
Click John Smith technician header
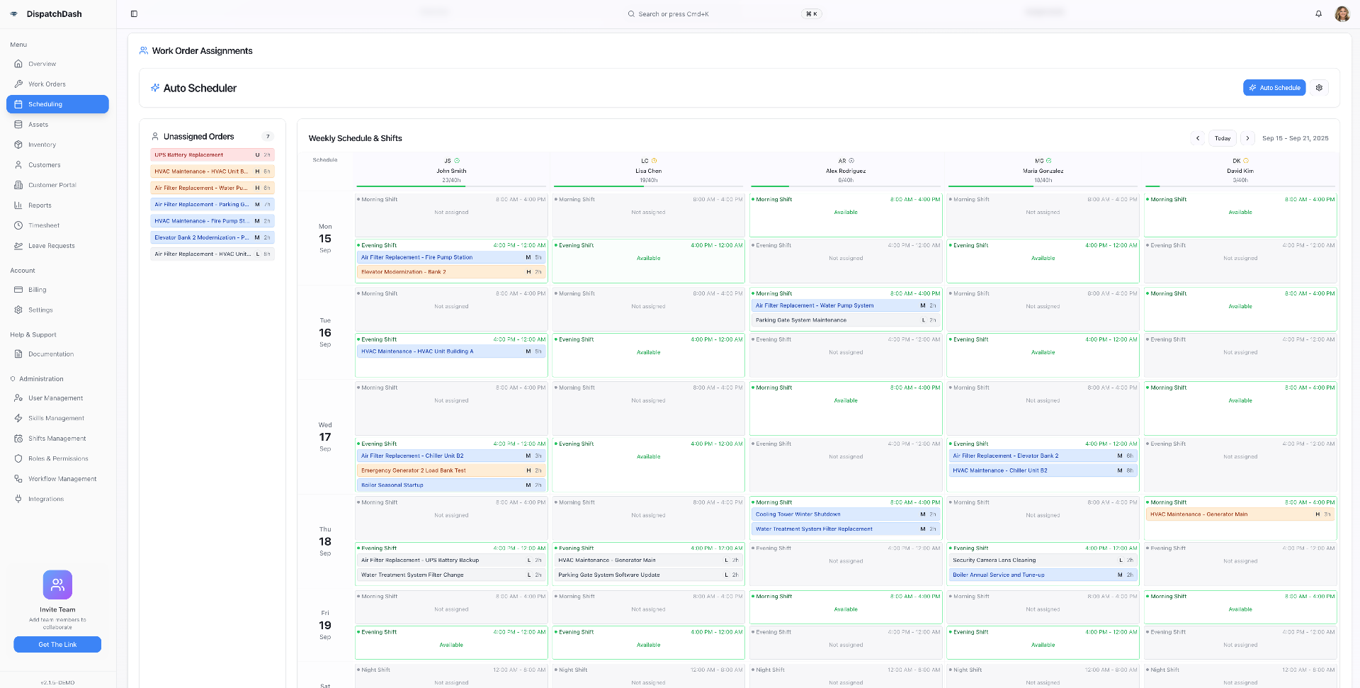[451, 171]
